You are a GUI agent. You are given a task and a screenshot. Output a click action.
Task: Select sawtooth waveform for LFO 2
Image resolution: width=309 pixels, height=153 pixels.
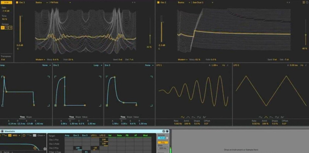272,117
